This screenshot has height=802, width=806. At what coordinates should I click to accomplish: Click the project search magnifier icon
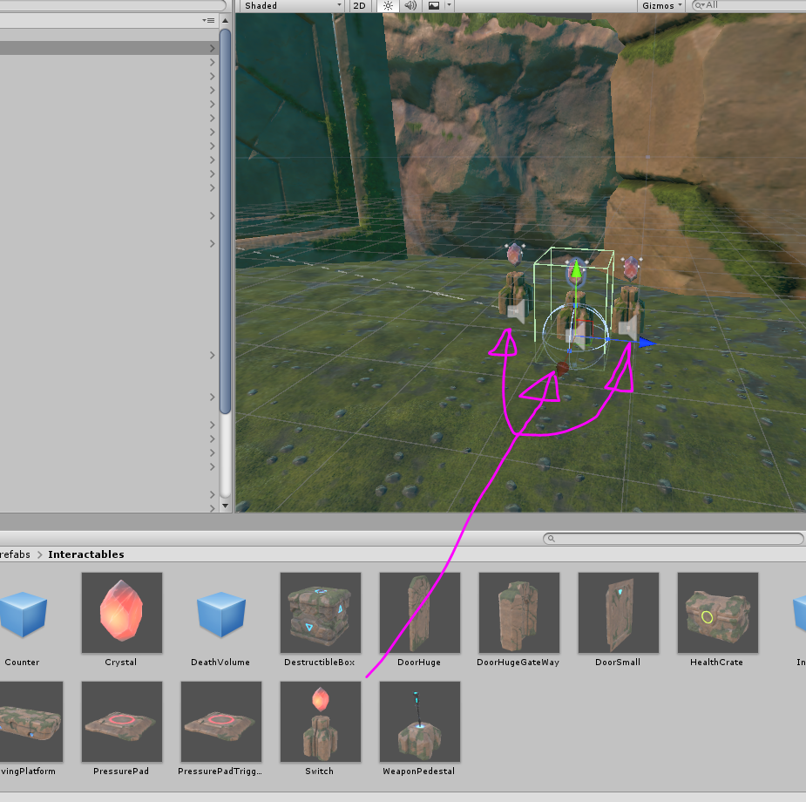[551, 538]
